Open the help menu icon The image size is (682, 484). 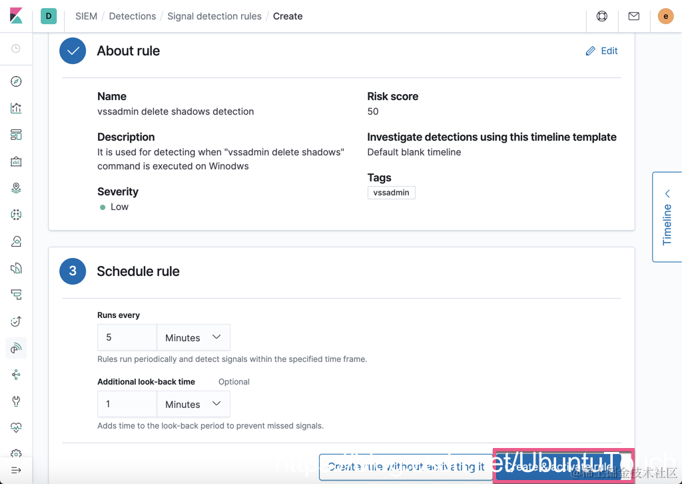[x=602, y=16]
